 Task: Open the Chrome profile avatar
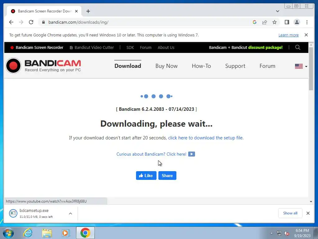pos(297,22)
